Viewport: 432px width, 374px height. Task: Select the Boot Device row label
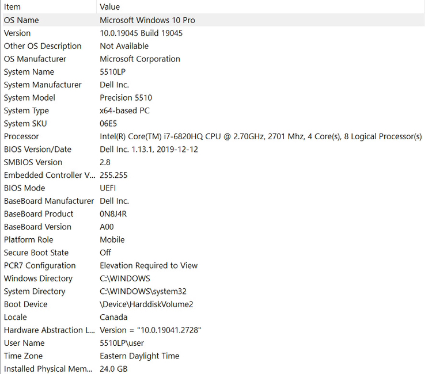click(25, 304)
